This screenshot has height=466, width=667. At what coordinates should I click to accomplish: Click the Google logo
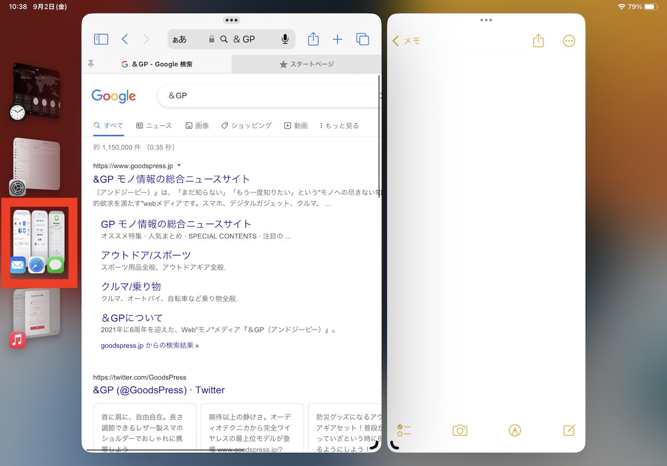(x=114, y=96)
